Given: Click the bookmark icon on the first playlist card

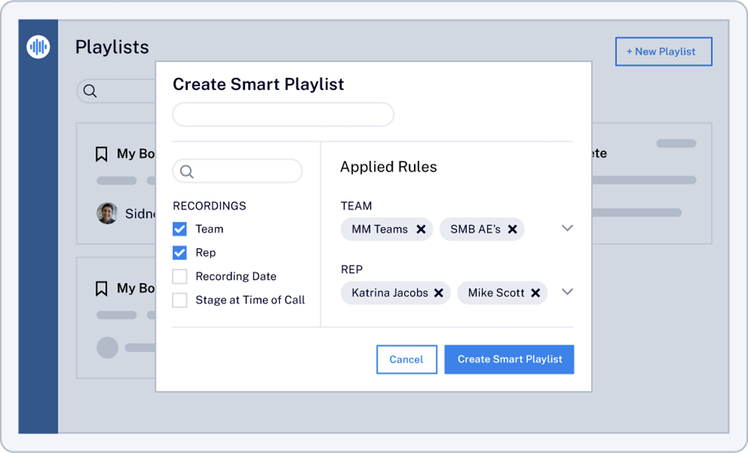Looking at the screenshot, I should 101,154.
